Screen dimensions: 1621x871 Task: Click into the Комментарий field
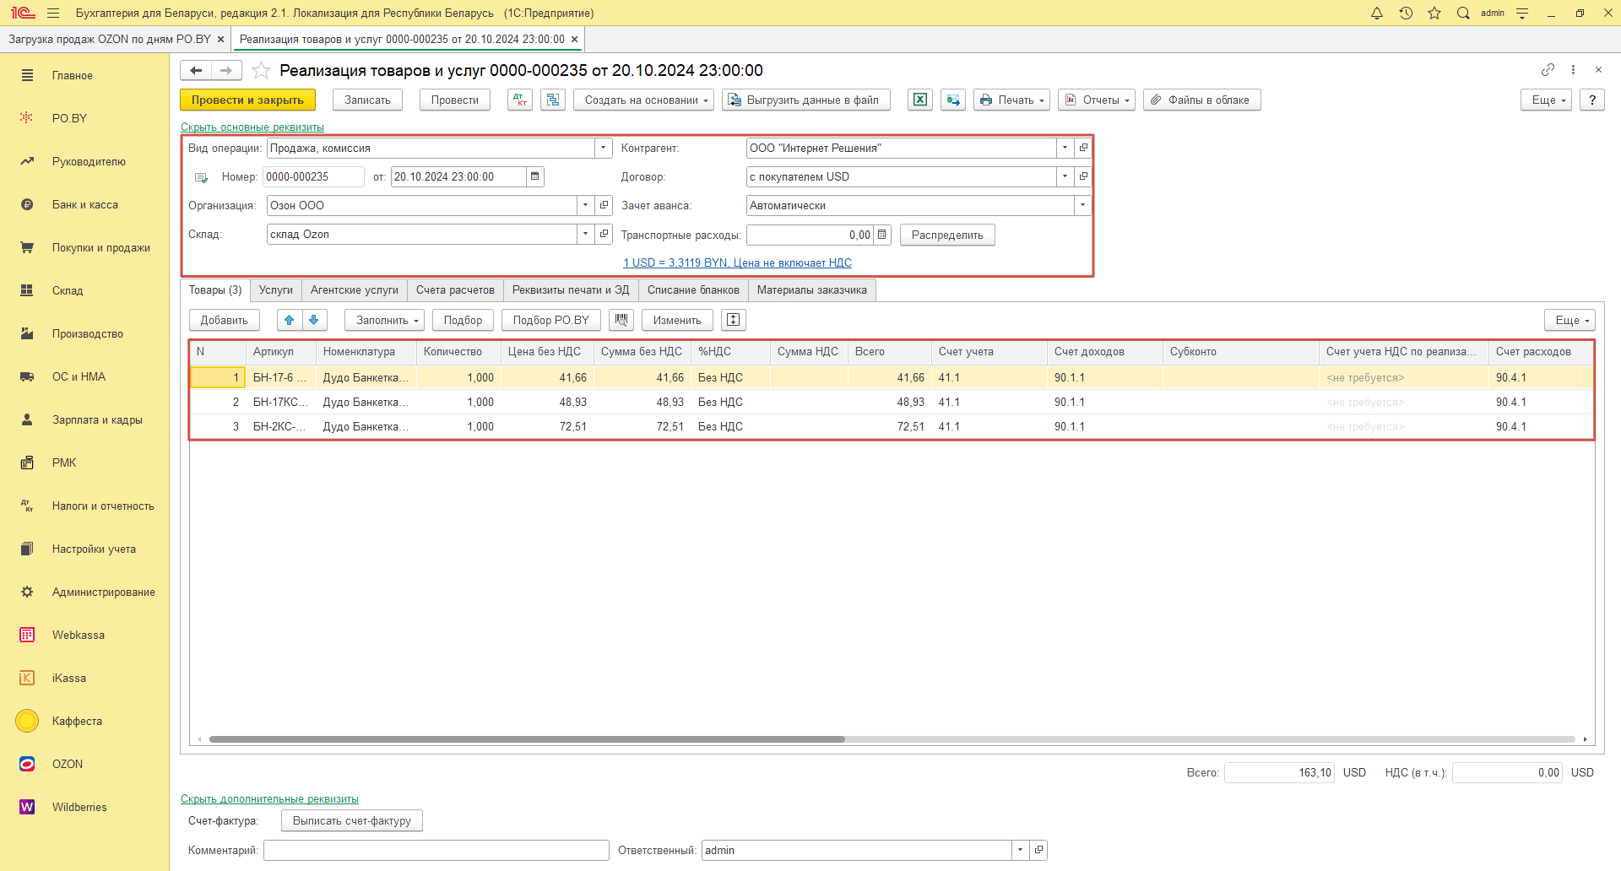pyautogui.click(x=436, y=851)
